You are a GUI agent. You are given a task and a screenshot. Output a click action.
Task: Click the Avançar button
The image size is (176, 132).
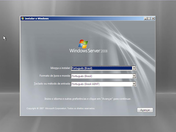click(x=145, y=110)
